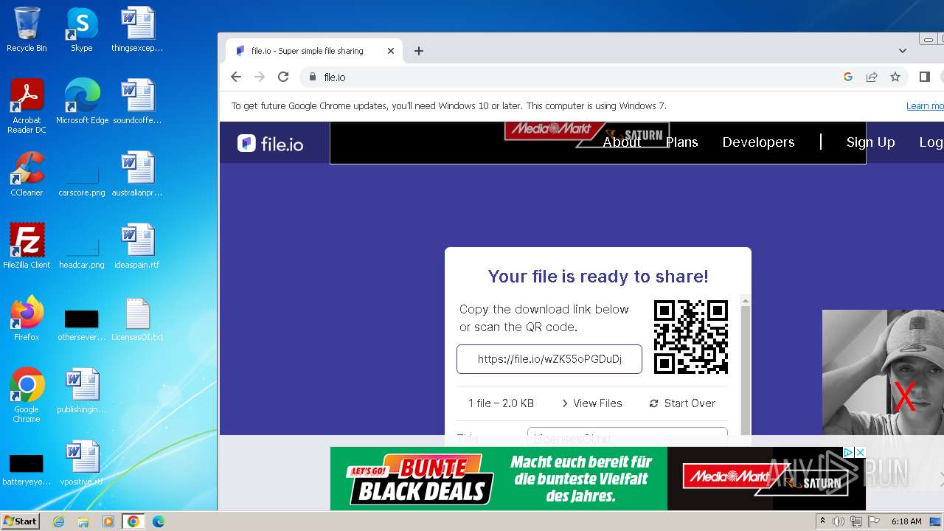The width and height of the screenshot is (944, 531).
Task: Open Acrobat Reader DC desktop icon
Action: click(x=27, y=106)
